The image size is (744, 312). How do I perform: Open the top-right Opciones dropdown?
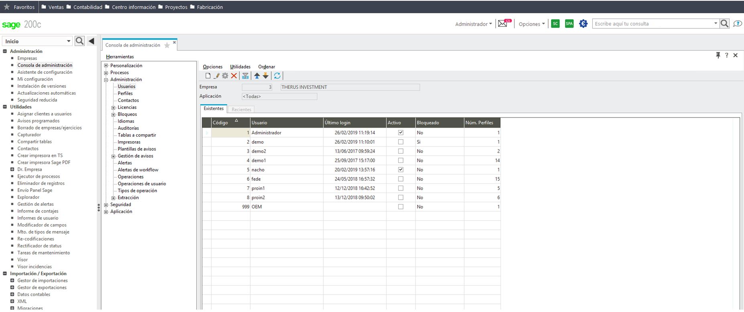[532, 24]
